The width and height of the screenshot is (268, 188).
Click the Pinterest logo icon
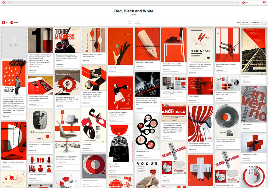[3, 3]
